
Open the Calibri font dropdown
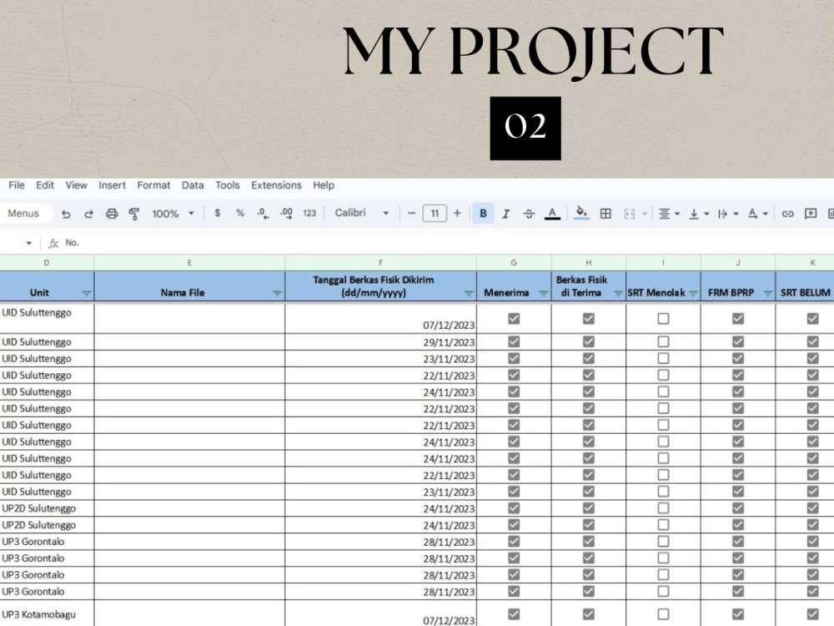(x=362, y=213)
